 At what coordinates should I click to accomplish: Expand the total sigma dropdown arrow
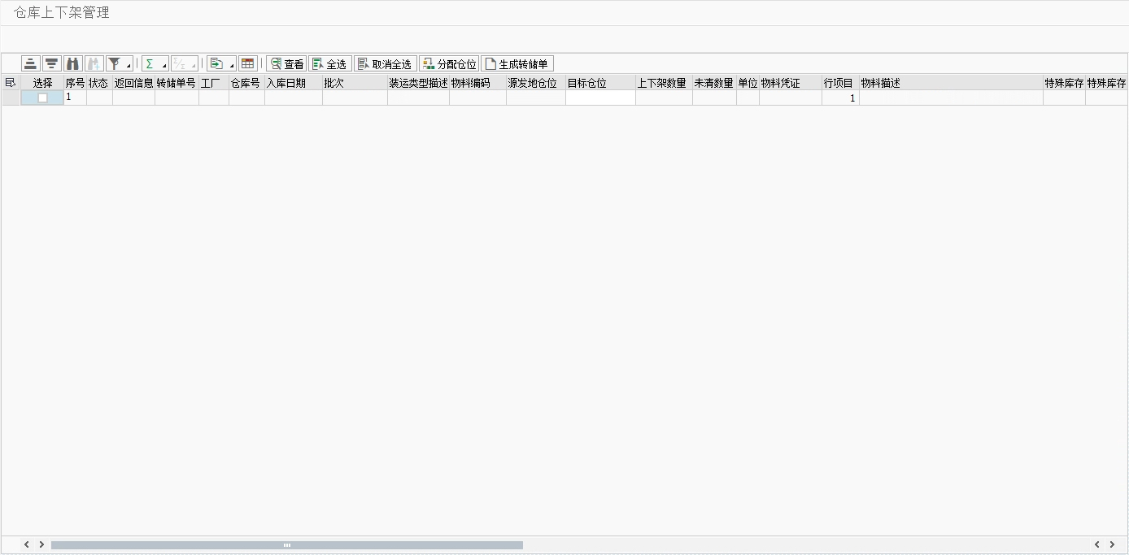(x=164, y=66)
